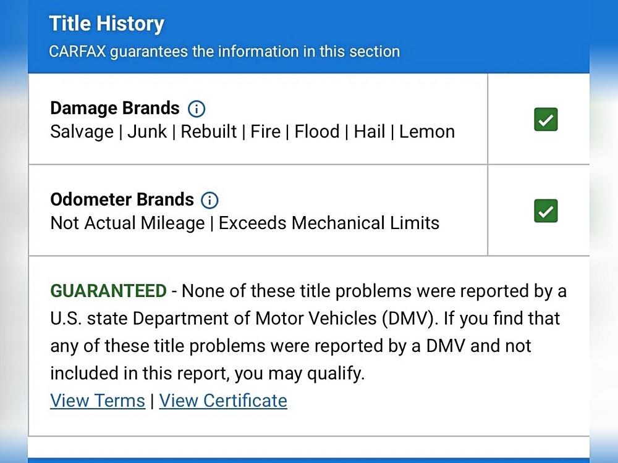Click the green checkmark for Damage Brands
Screen dimensions: 618x463
tap(545, 120)
